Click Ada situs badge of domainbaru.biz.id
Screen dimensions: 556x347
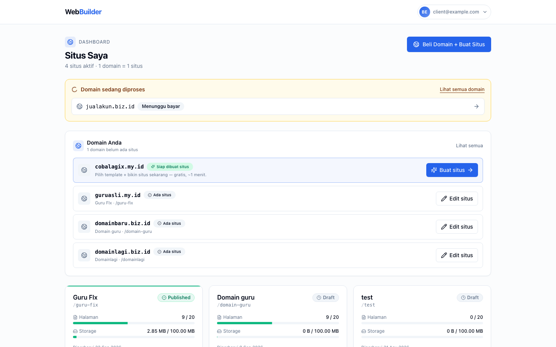(169, 224)
